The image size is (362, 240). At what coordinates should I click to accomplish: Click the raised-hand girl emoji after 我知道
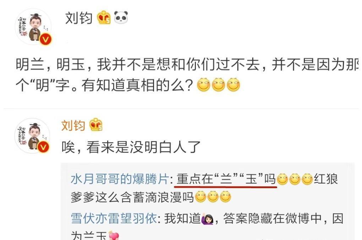207,219
